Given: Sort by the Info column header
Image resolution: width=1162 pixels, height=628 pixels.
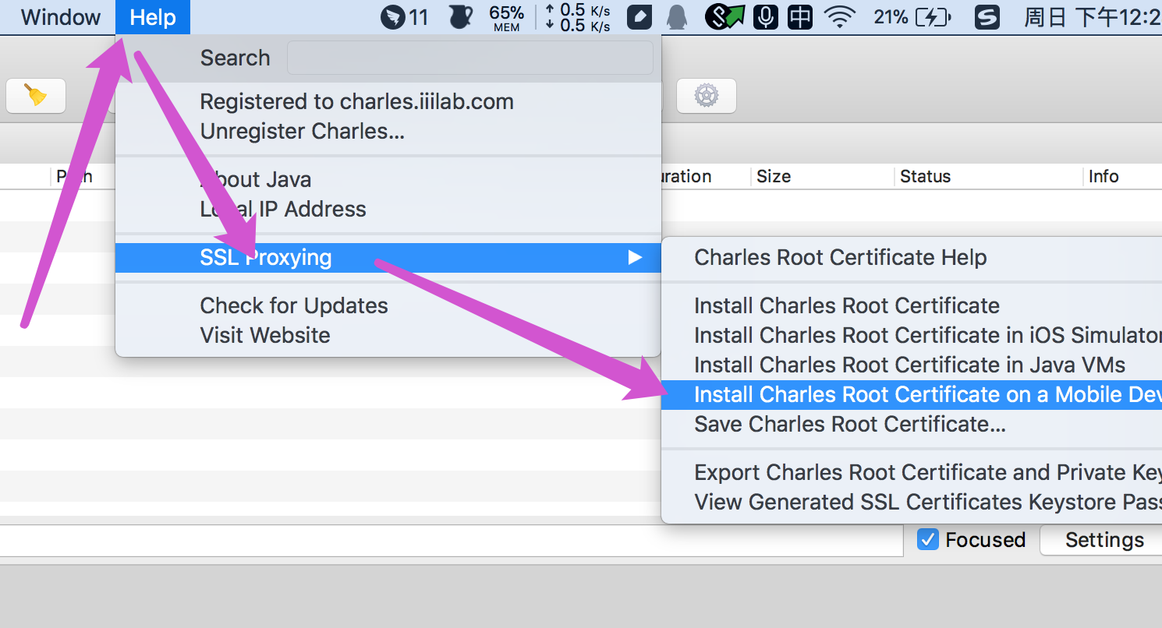Looking at the screenshot, I should coord(1123,176).
